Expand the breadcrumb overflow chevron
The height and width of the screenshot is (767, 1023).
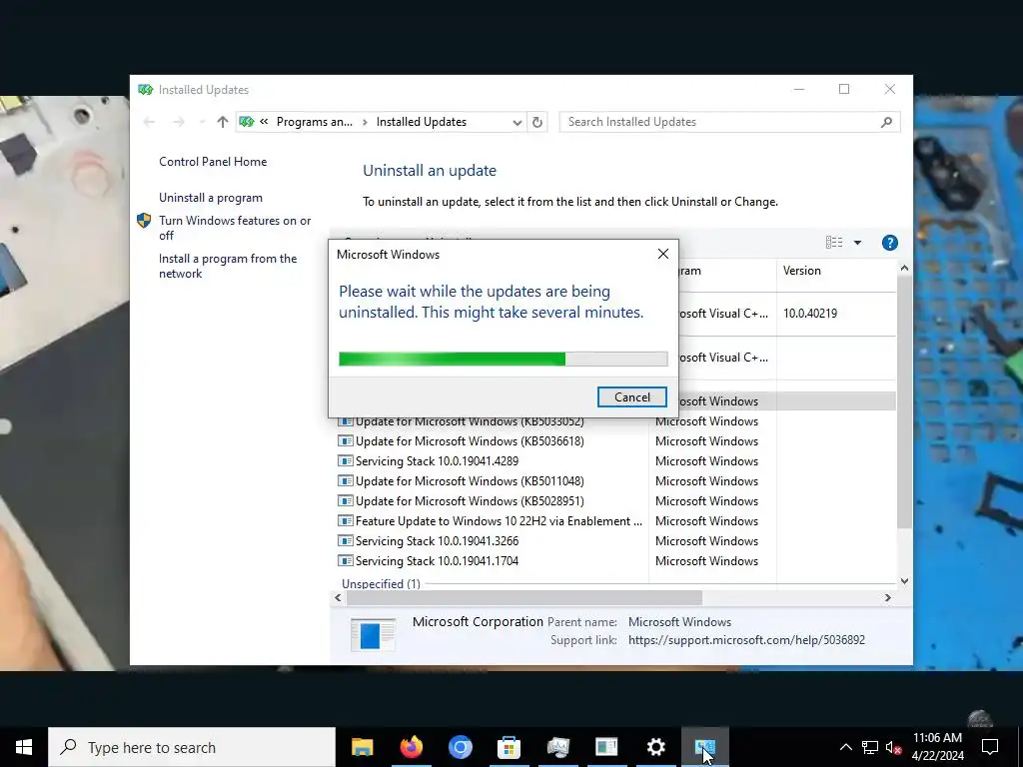pyautogui.click(x=264, y=122)
